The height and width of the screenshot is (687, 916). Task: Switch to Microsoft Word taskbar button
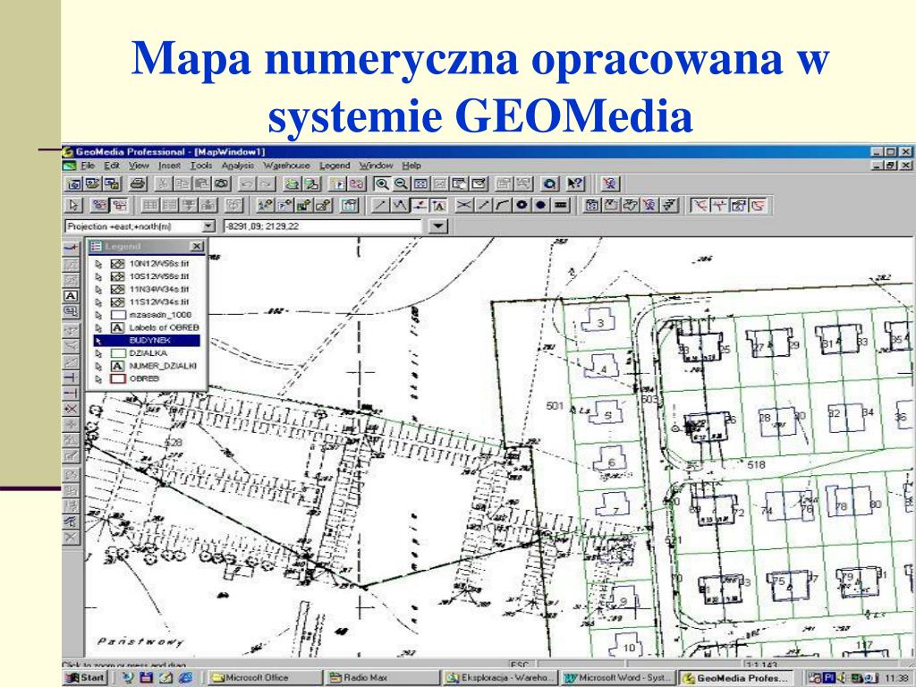[x=617, y=678]
